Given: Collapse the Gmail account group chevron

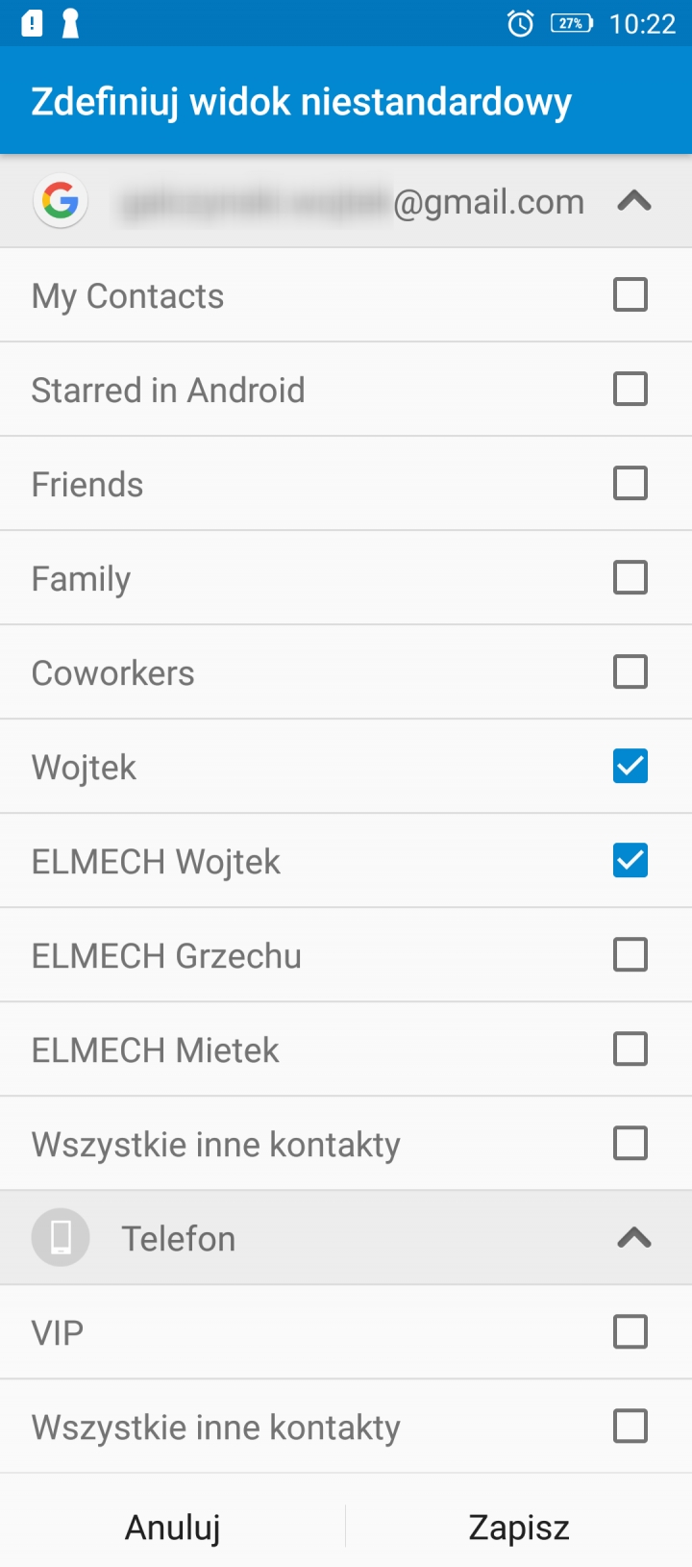Looking at the screenshot, I should point(634,201).
